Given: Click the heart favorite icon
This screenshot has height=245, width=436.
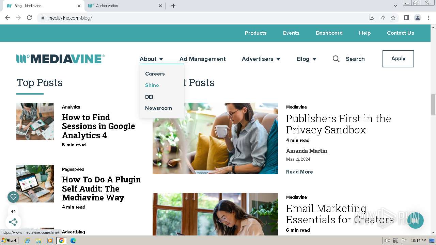Looking at the screenshot, I should 13,197.
